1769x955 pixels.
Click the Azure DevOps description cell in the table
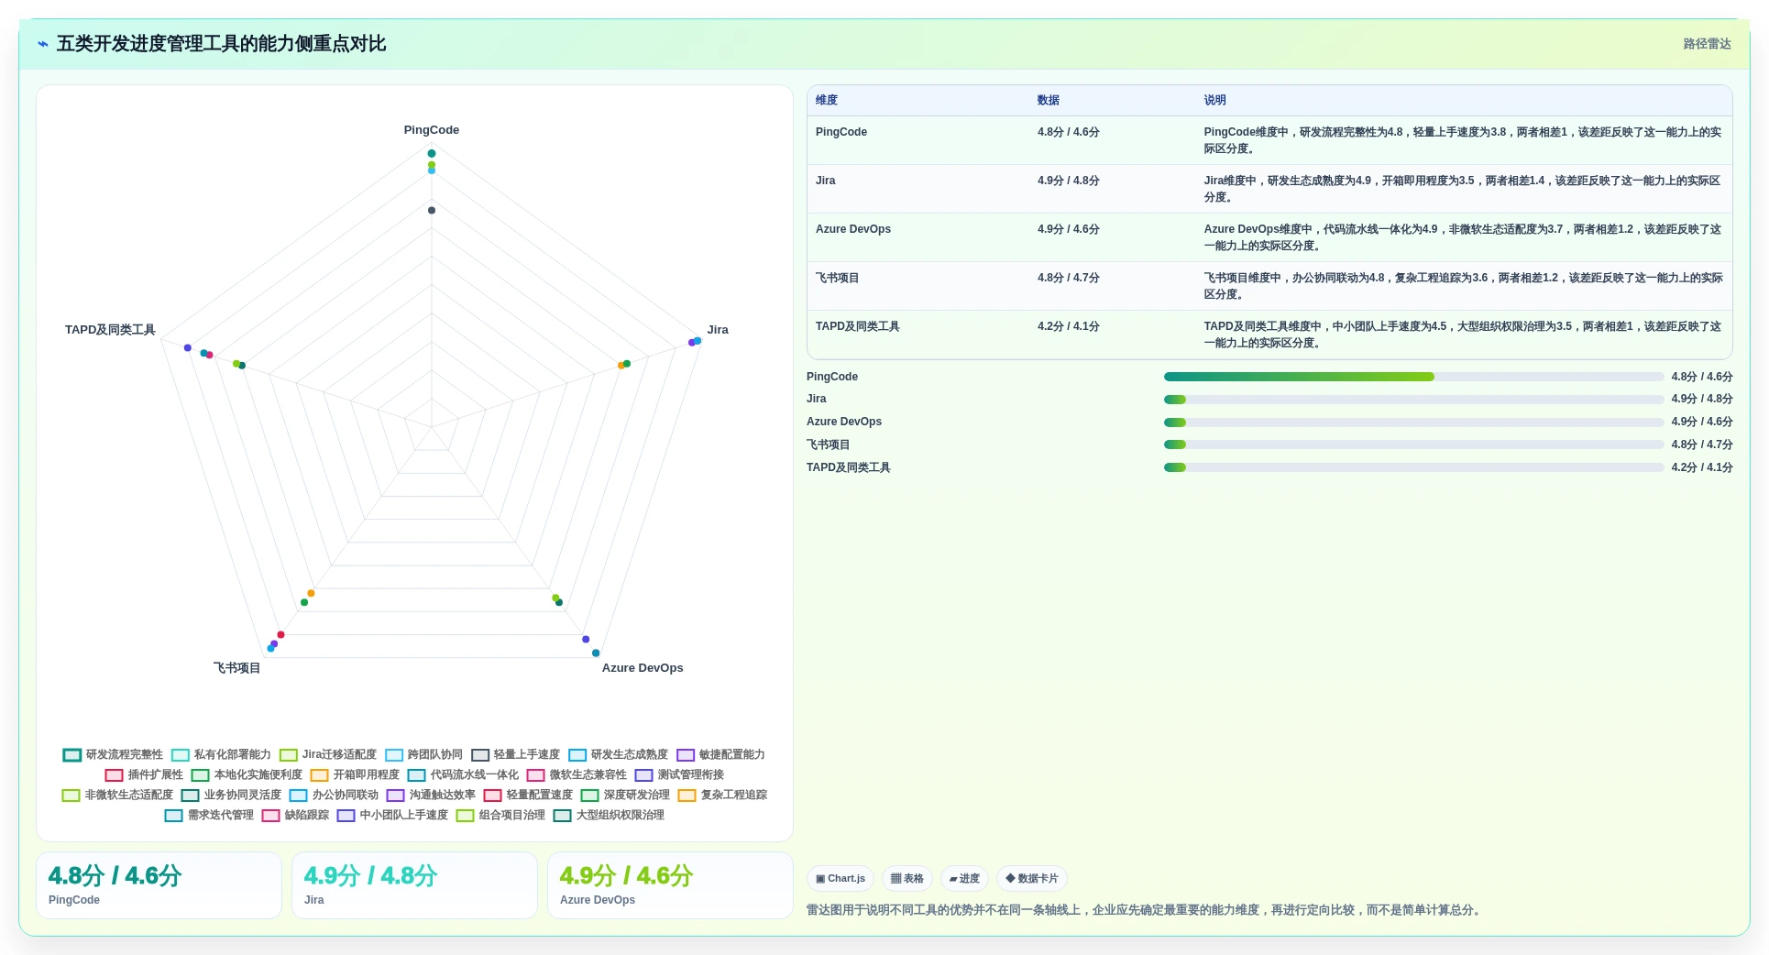click(x=1463, y=237)
